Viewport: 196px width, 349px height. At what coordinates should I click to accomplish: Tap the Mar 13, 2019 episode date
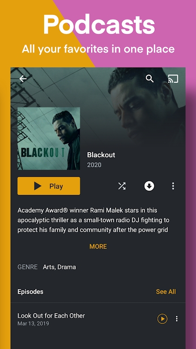pos(33,323)
